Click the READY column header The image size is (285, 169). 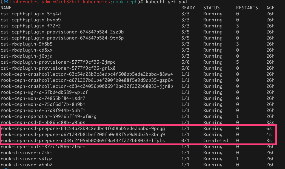[x=188, y=8]
